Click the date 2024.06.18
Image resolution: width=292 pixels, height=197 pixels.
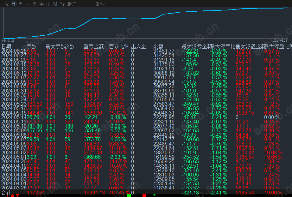(14, 64)
